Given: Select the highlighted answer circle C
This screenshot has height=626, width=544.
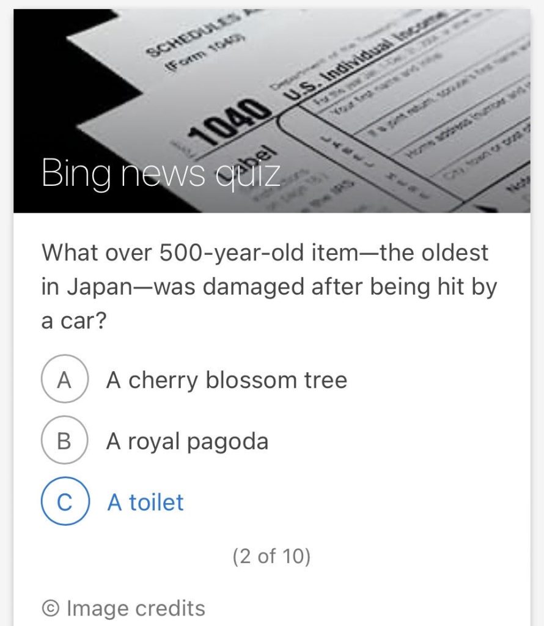Looking at the screenshot, I should click(x=65, y=501).
